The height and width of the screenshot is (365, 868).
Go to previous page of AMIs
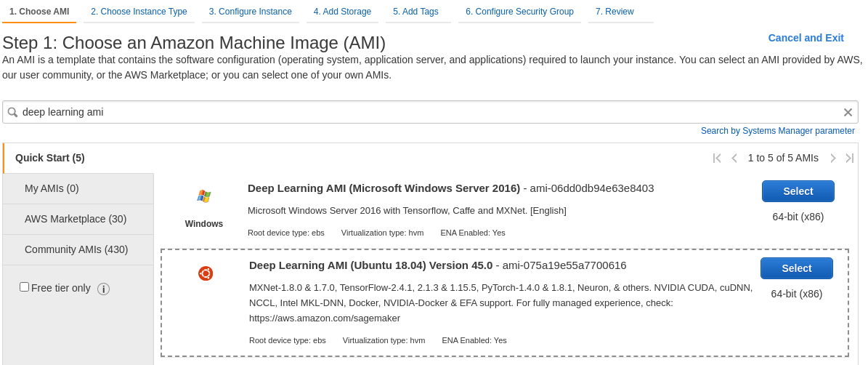(734, 158)
